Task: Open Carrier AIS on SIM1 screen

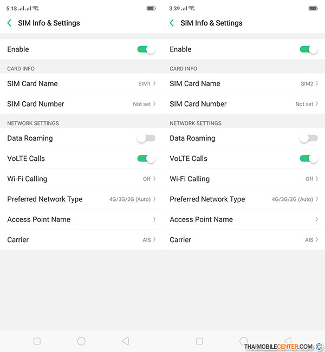Action: coord(81,239)
